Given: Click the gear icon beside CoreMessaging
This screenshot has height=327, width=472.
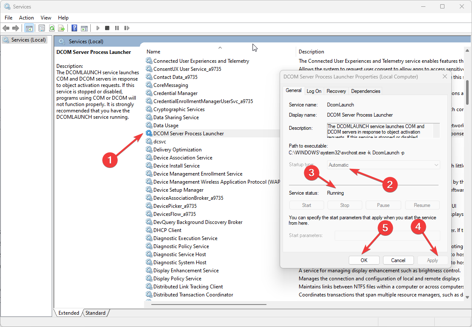Looking at the screenshot, I should [x=149, y=85].
